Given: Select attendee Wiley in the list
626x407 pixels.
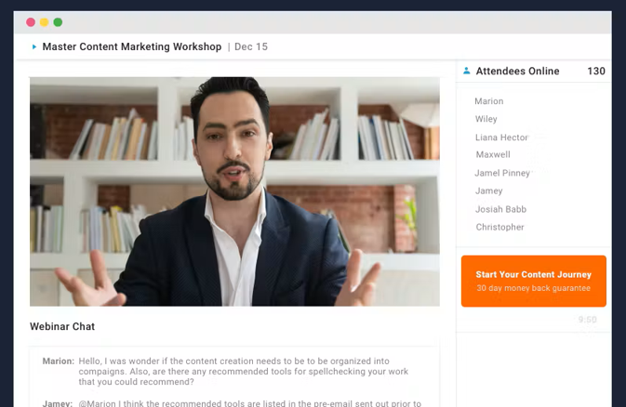Looking at the screenshot, I should coord(486,119).
